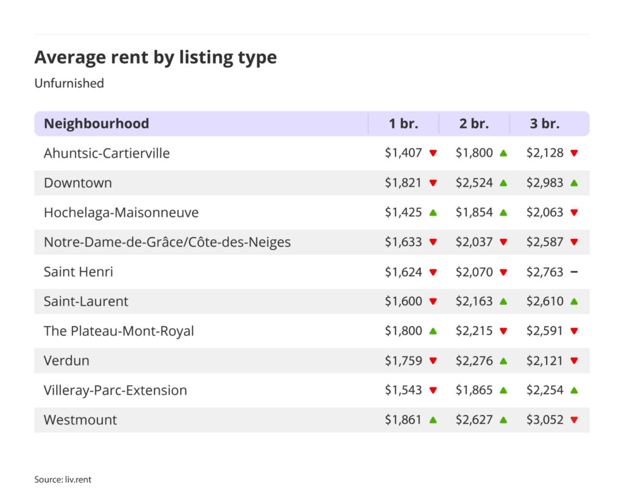Select the 2 br. column header

tap(474, 124)
